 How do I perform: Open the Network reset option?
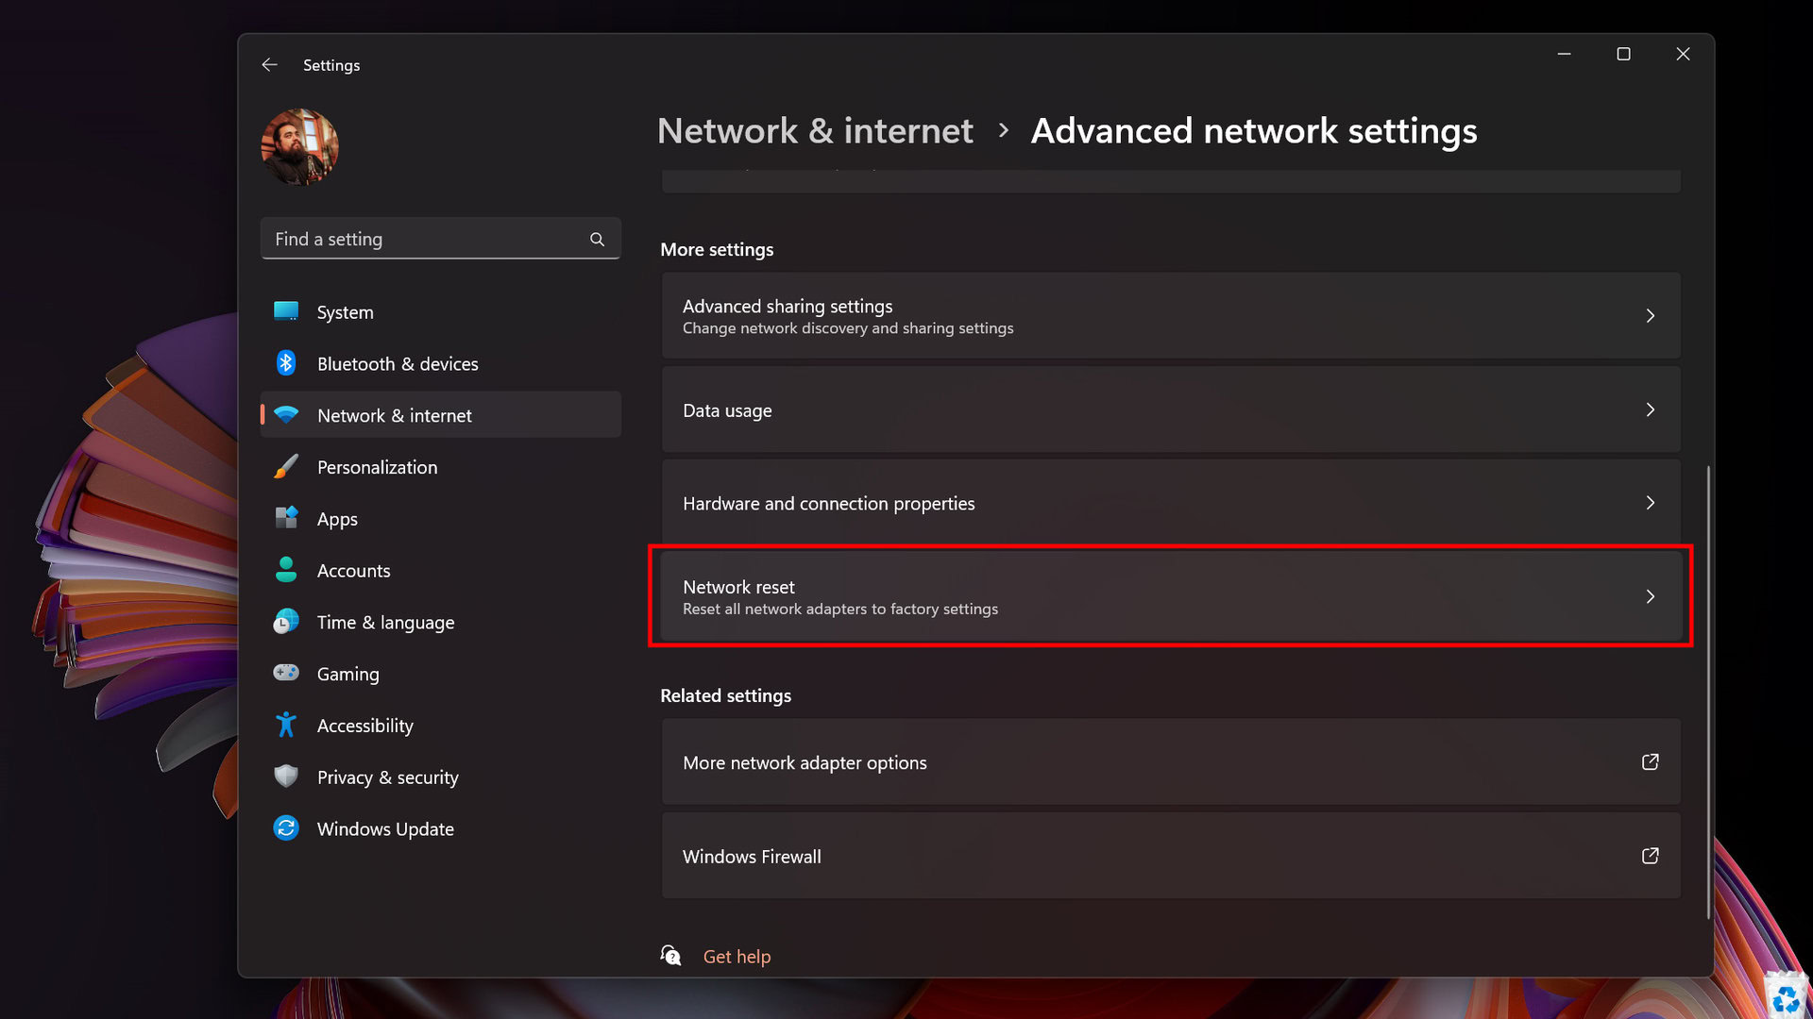coord(1169,596)
